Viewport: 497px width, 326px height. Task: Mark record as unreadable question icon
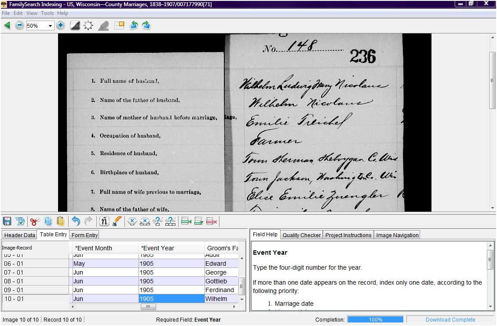pos(171,221)
